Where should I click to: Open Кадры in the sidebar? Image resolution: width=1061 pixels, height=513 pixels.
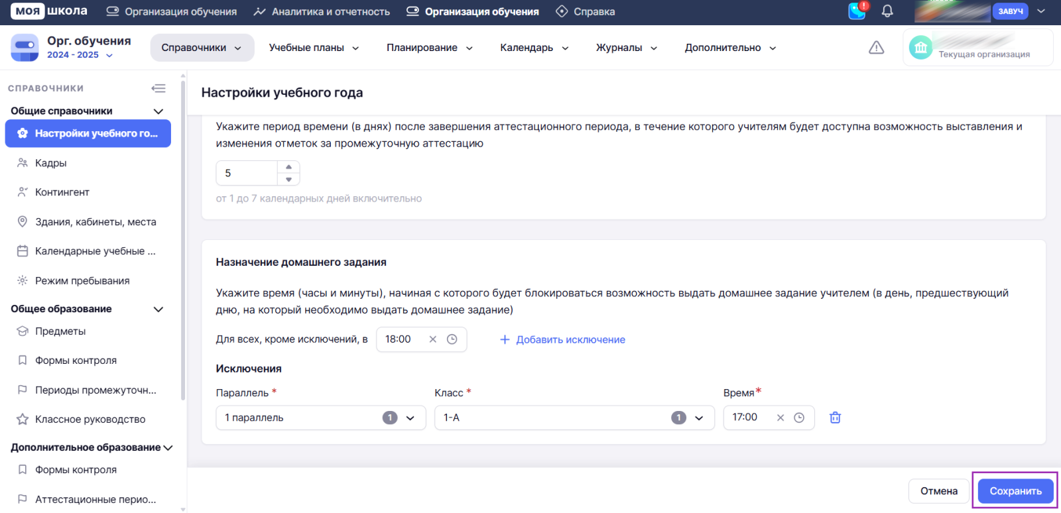pos(51,163)
